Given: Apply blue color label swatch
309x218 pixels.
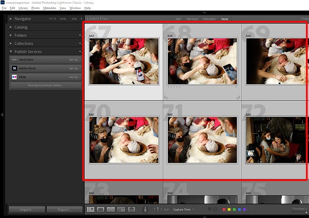Looking at the screenshot, I should (x=239, y=209).
